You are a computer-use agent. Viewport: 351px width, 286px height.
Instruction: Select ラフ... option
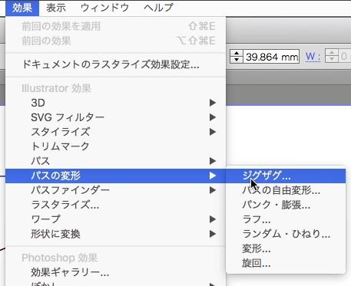[x=286, y=219]
